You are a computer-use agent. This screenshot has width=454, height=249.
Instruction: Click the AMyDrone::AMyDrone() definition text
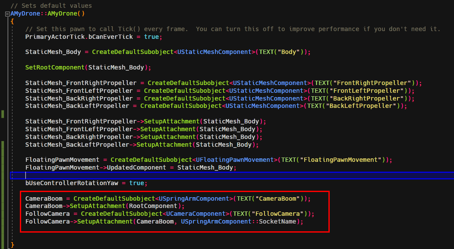(47, 13)
